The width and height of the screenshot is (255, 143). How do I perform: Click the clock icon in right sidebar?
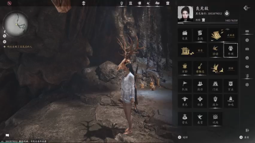click(x=247, y=40)
